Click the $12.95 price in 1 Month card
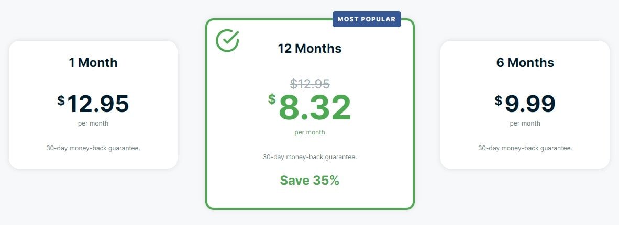This screenshot has height=225, width=619. (97, 104)
